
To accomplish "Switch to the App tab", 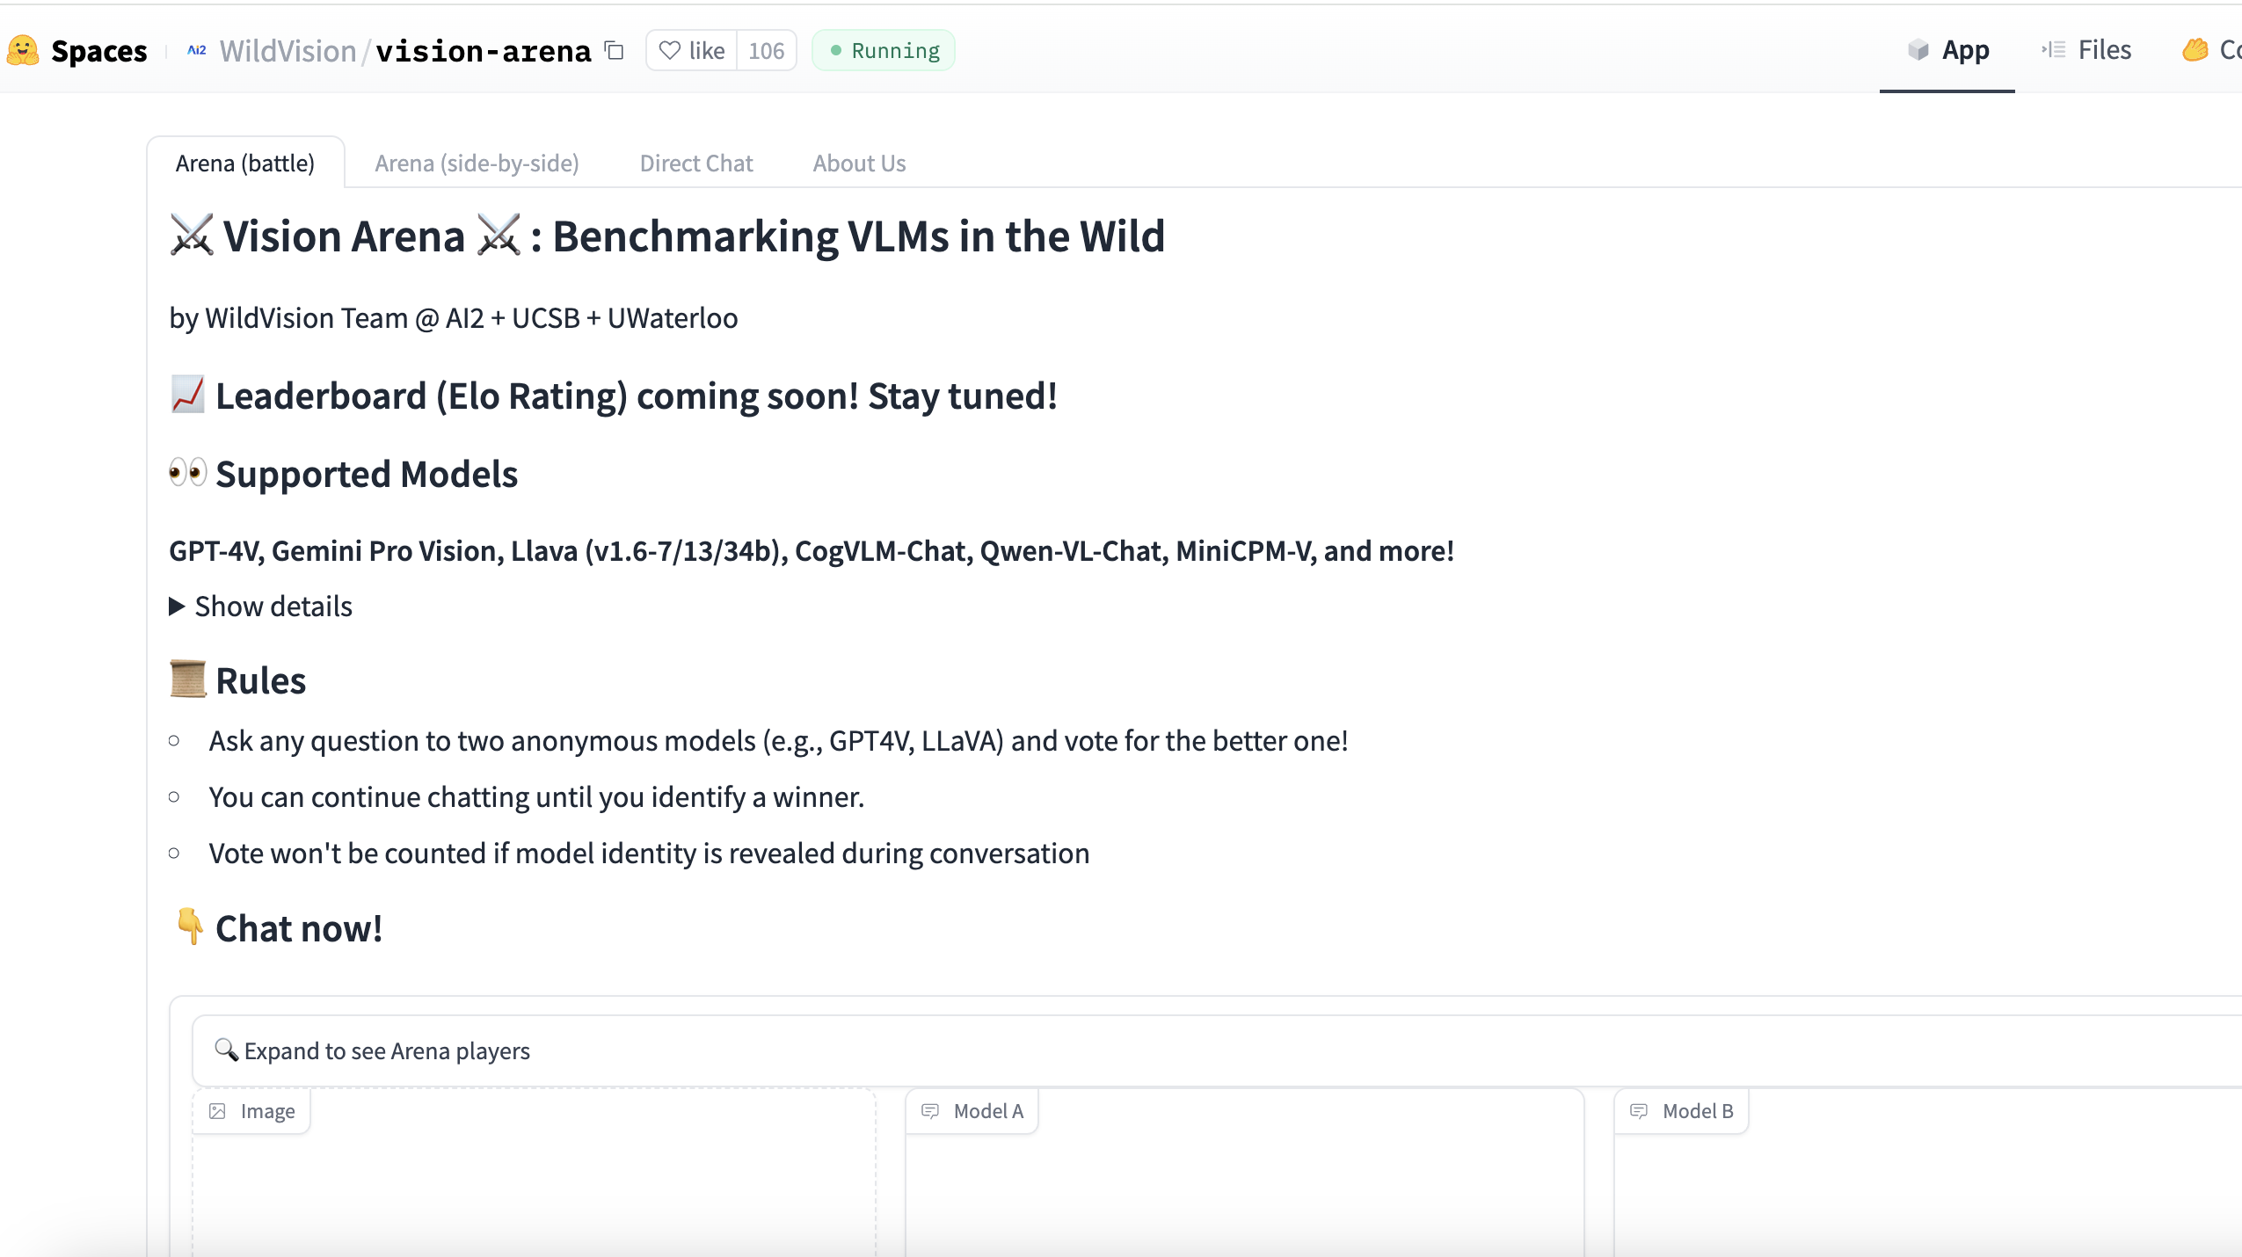I will (x=1947, y=50).
